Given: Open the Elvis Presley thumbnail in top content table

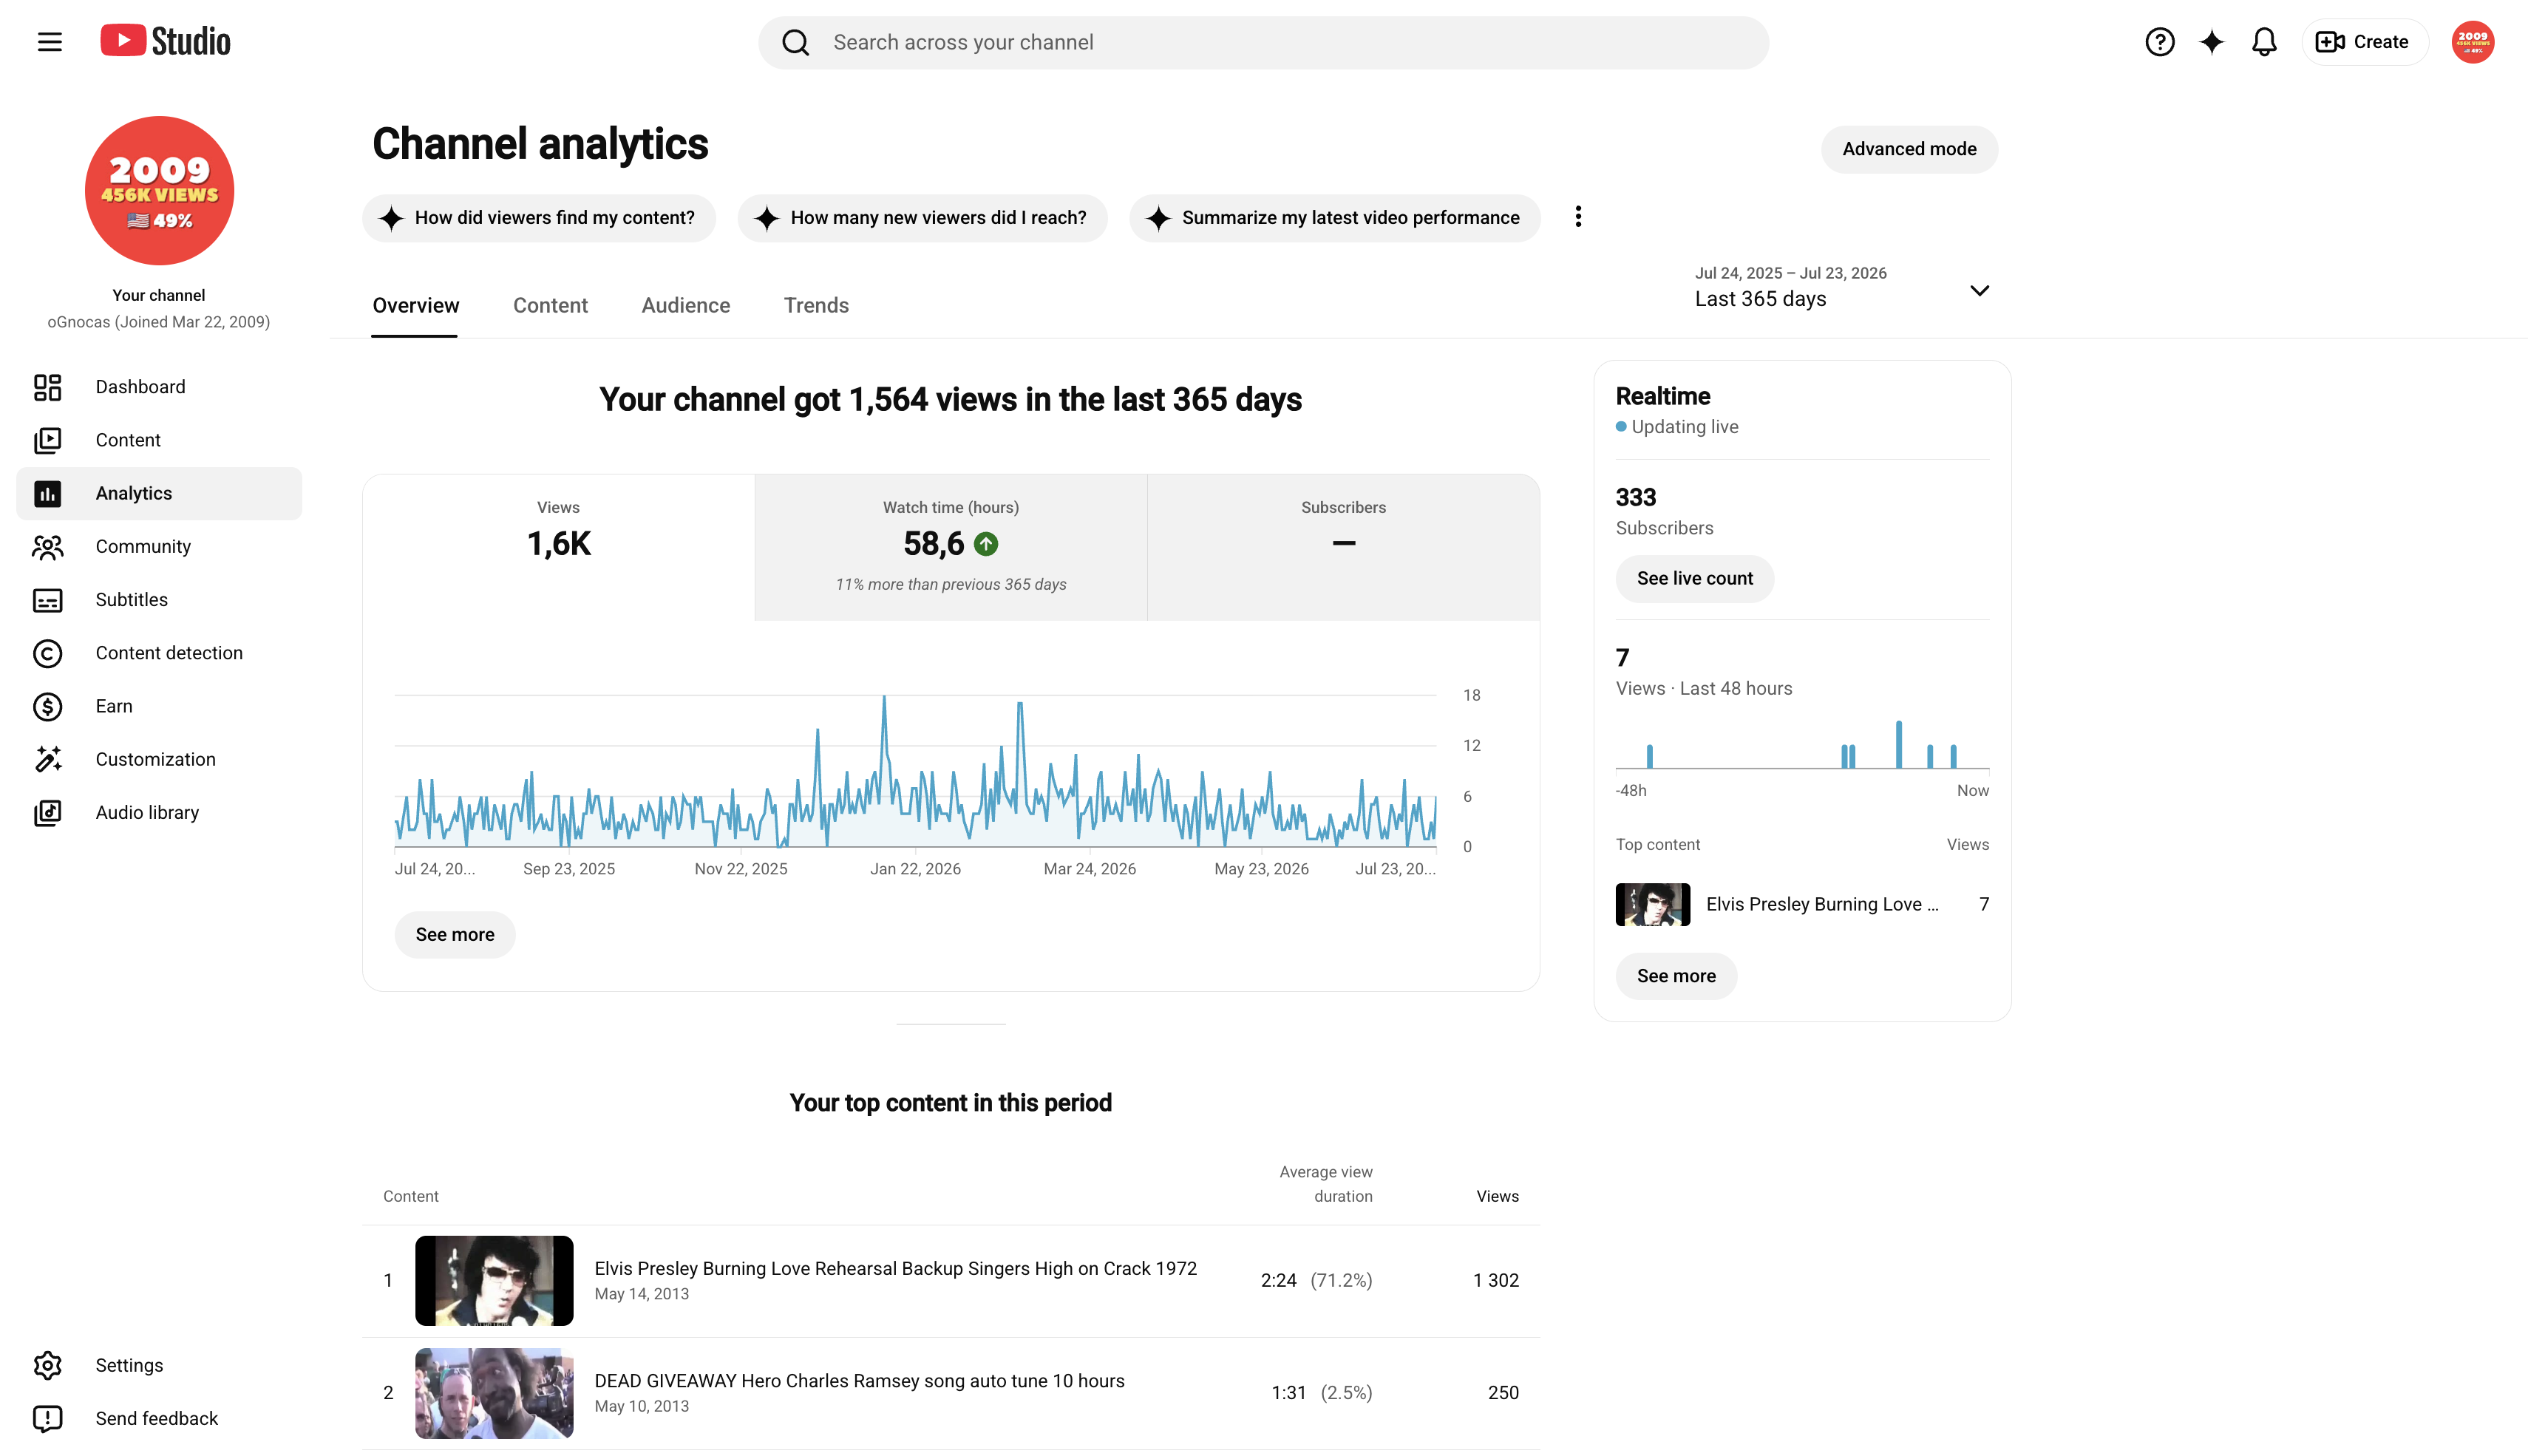Looking at the screenshot, I should (x=494, y=1280).
